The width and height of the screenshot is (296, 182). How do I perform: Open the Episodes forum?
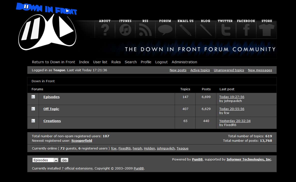click(x=51, y=97)
